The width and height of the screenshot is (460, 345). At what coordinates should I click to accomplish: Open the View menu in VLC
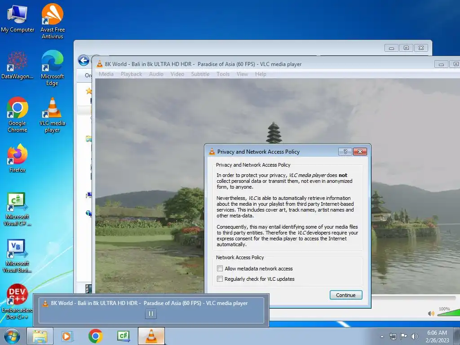tap(242, 74)
